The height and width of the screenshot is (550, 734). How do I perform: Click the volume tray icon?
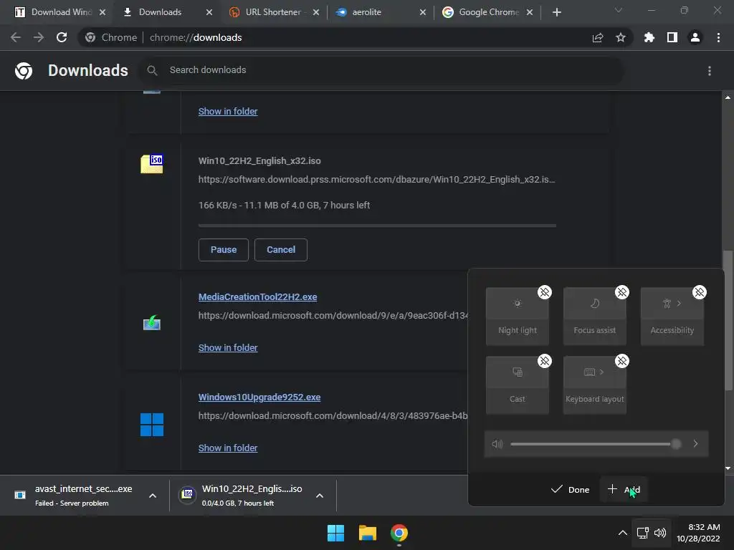click(x=660, y=533)
